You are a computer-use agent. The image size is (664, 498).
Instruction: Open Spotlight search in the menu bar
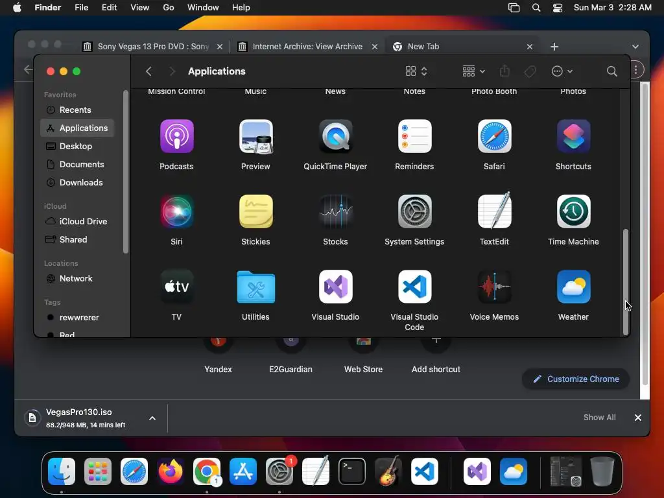(x=536, y=8)
